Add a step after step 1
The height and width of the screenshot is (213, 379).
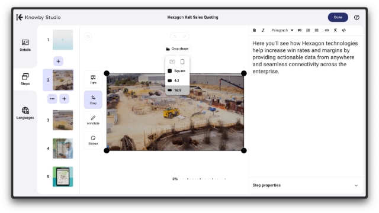pyautogui.click(x=58, y=62)
